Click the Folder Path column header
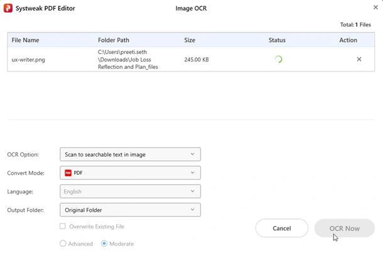The width and height of the screenshot is (383, 253). pyautogui.click(x=114, y=40)
